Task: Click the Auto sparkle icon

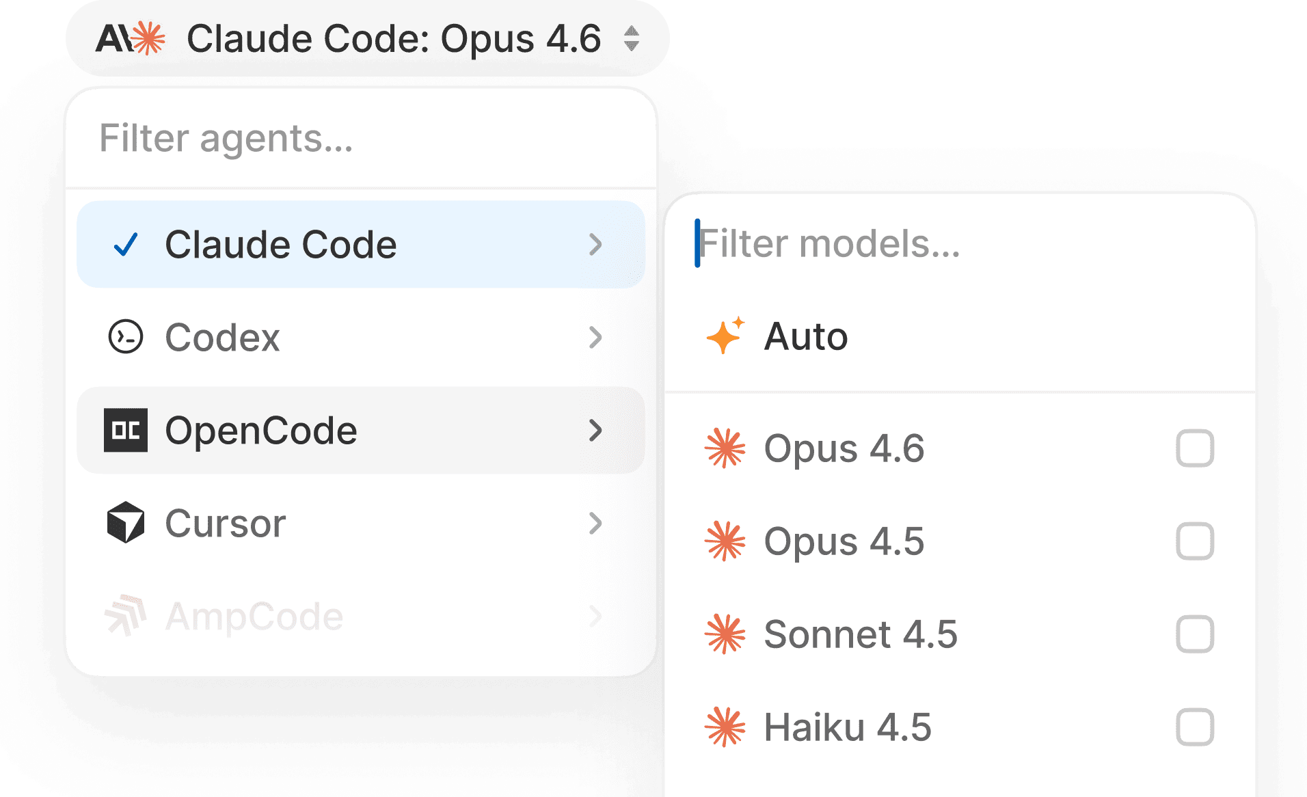Action: 725,336
